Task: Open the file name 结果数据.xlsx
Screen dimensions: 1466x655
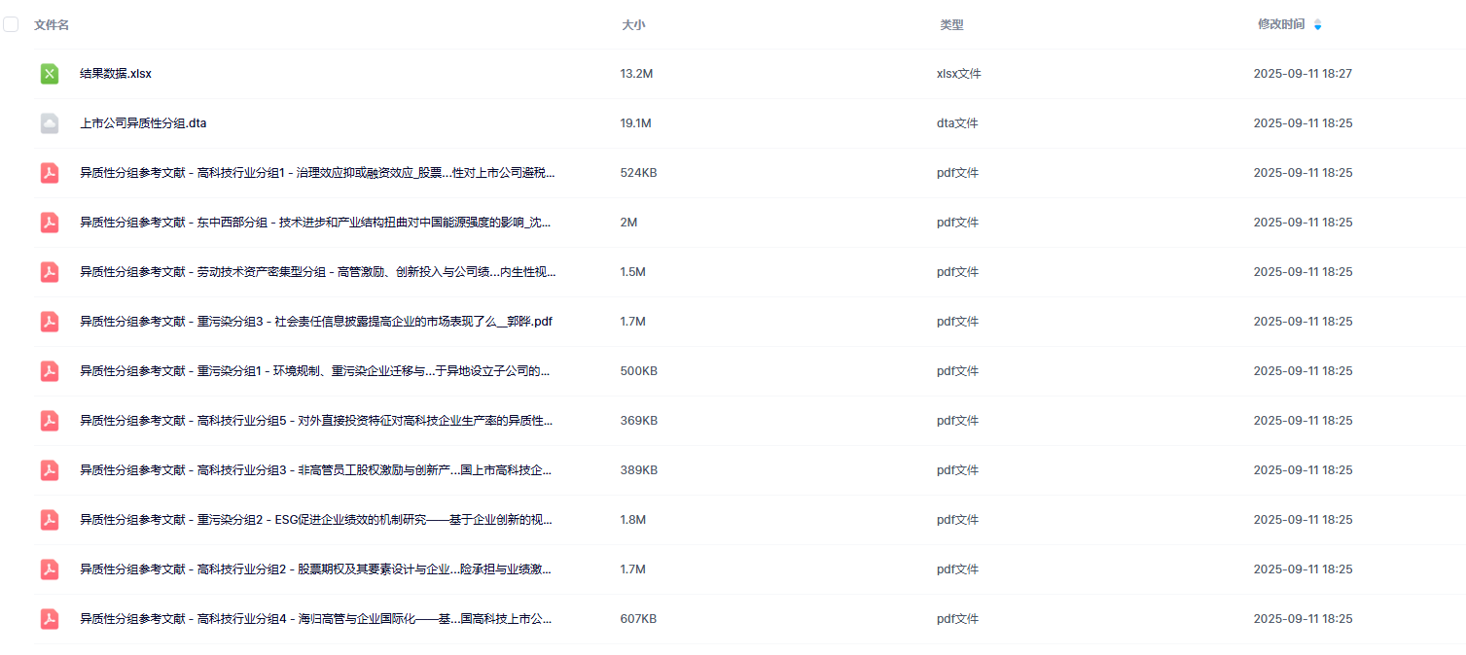Action: tap(116, 74)
